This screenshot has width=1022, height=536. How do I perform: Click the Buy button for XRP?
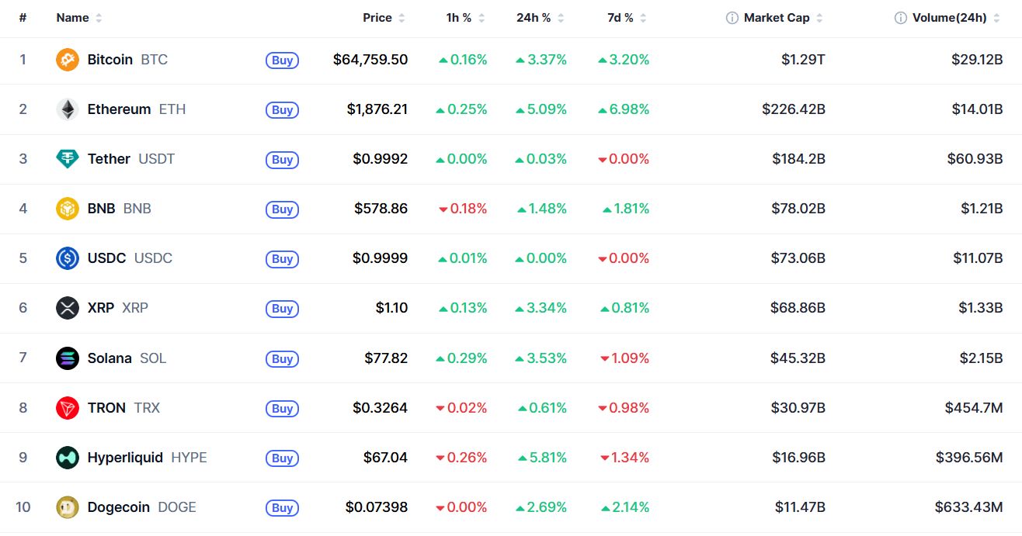pyautogui.click(x=283, y=309)
